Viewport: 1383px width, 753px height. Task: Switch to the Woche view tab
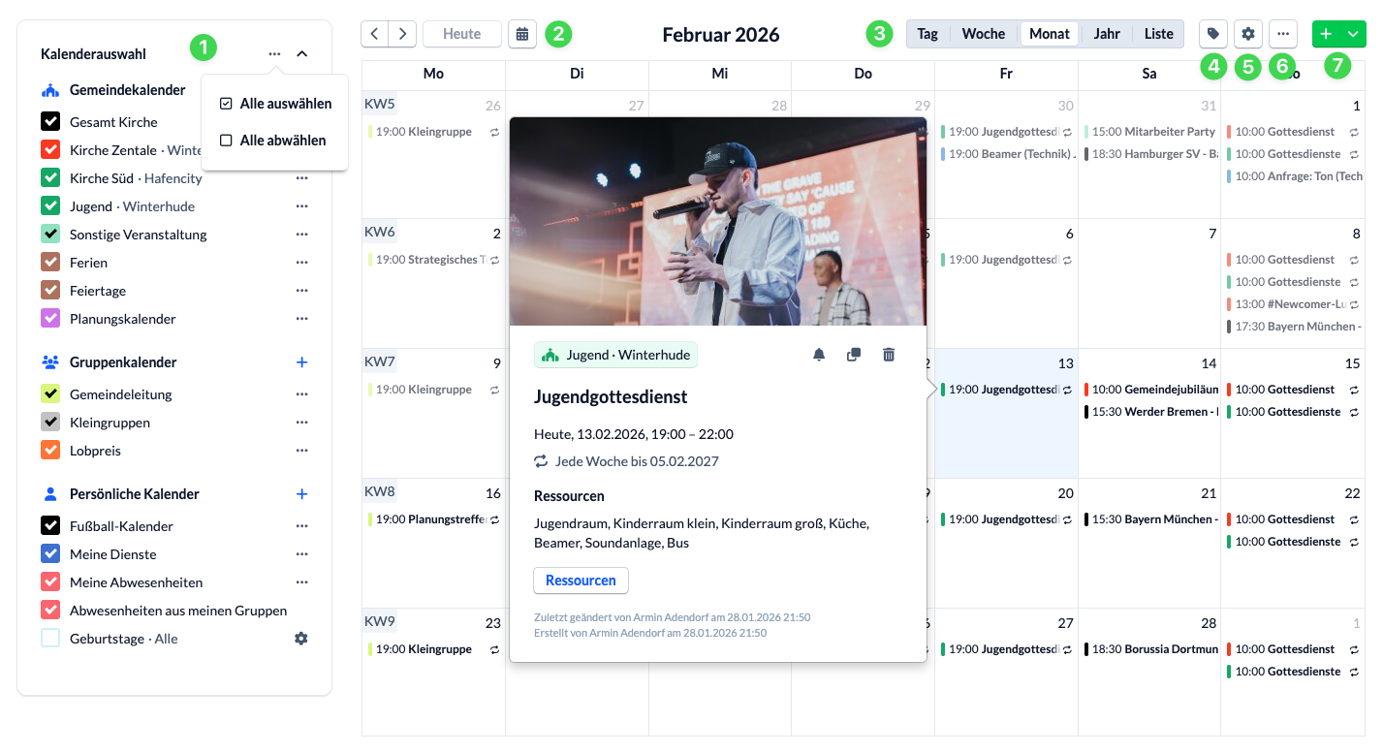(984, 33)
